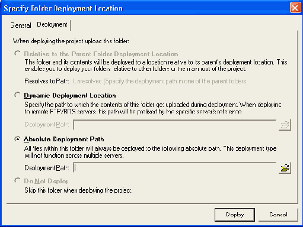The width and height of the screenshot is (303, 227).
Task: Click the Absolute Deployment Path heading text
Action: tap(64, 139)
